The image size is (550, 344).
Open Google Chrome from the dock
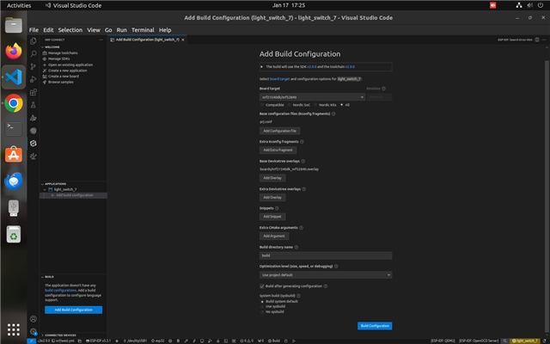click(14, 103)
